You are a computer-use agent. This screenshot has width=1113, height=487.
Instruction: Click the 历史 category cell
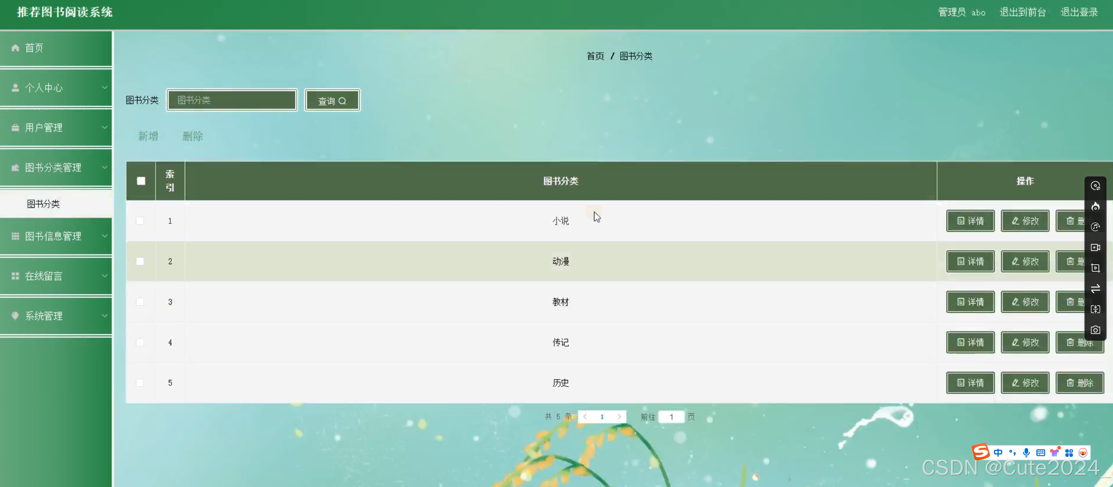pos(560,383)
